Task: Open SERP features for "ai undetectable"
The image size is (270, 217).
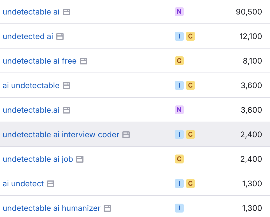Action: click(x=66, y=85)
